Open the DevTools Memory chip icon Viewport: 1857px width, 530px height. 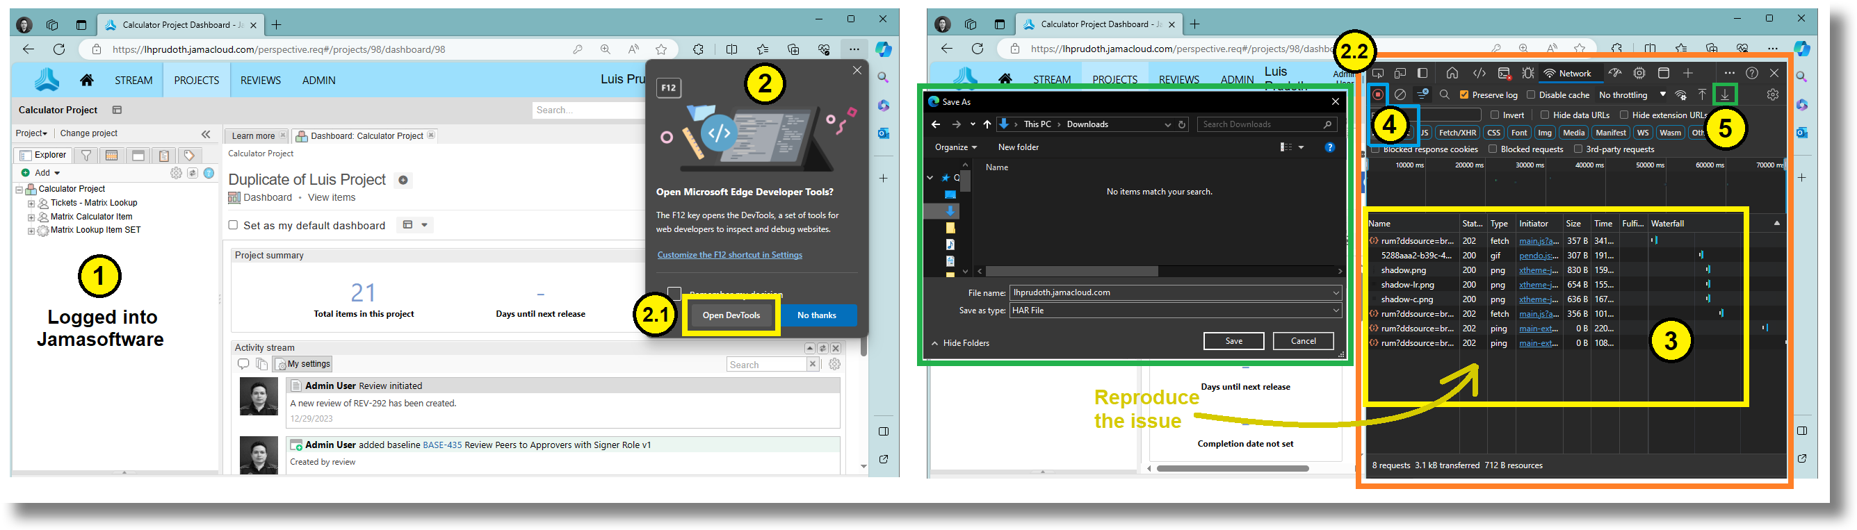[1639, 73]
